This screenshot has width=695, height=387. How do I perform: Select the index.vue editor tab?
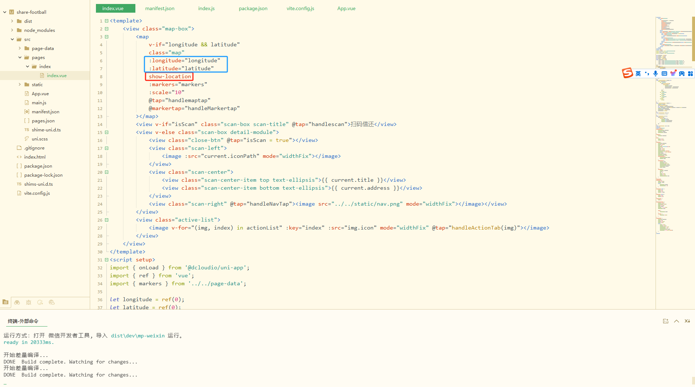point(115,8)
